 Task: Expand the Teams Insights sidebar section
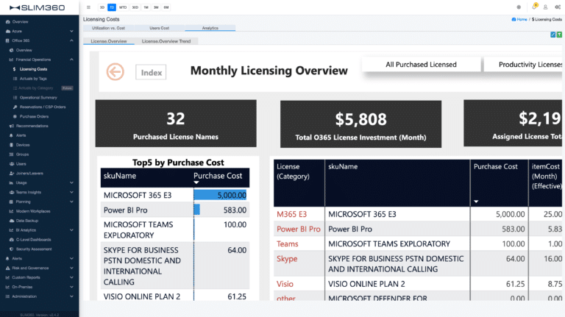pos(39,193)
